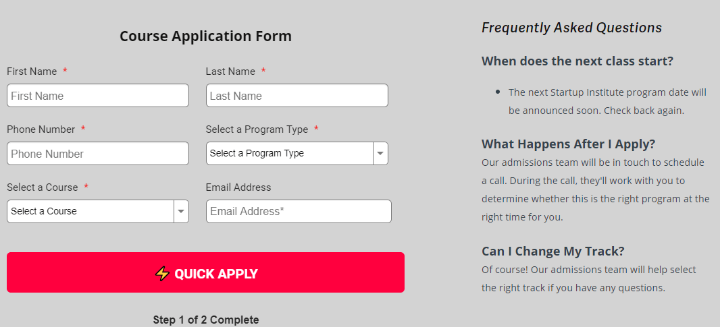Open the Select a Program Type dropdown
The height and width of the screenshot is (327, 720).
[297, 153]
